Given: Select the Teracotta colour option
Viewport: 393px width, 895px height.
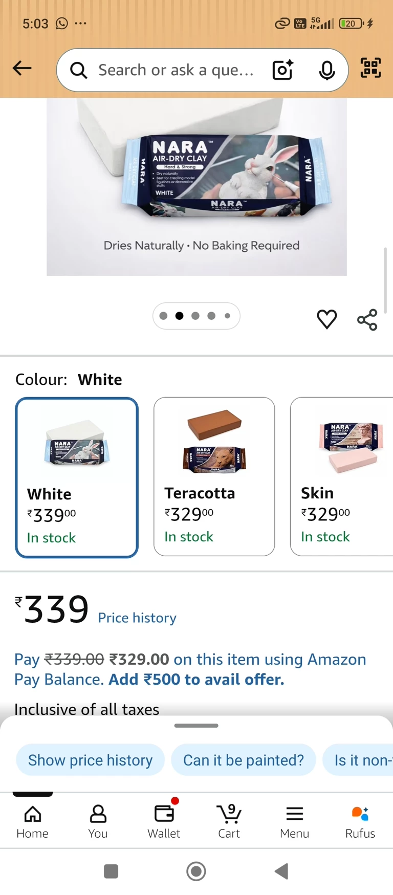Looking at the screenshot, I should tap(214, 476).
